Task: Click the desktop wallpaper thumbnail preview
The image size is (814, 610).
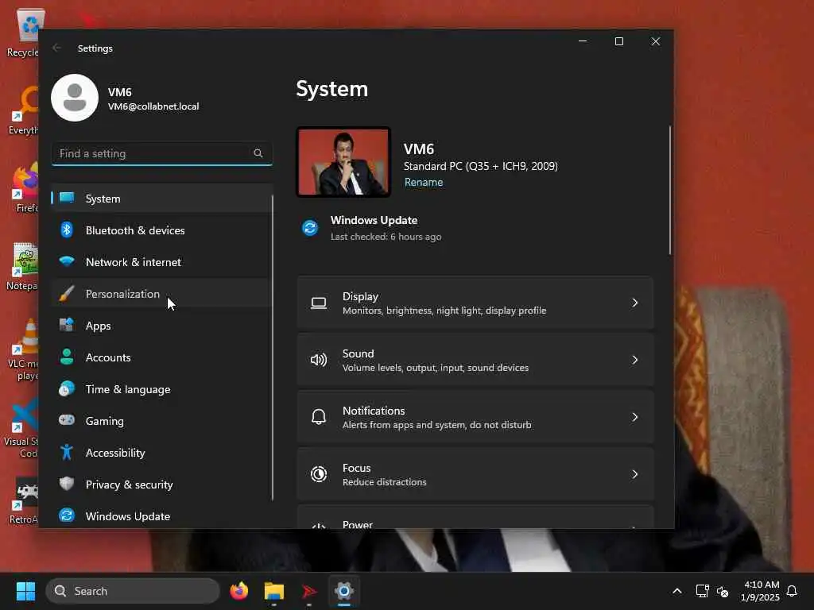Action: [343, 162]
